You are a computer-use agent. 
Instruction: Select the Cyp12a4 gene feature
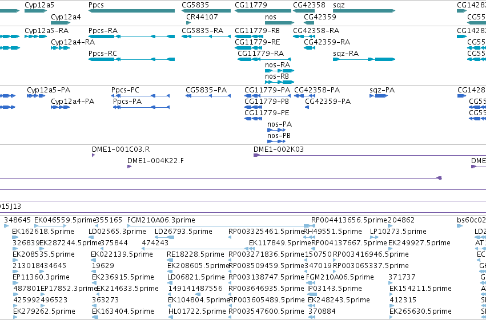(61, 23)
